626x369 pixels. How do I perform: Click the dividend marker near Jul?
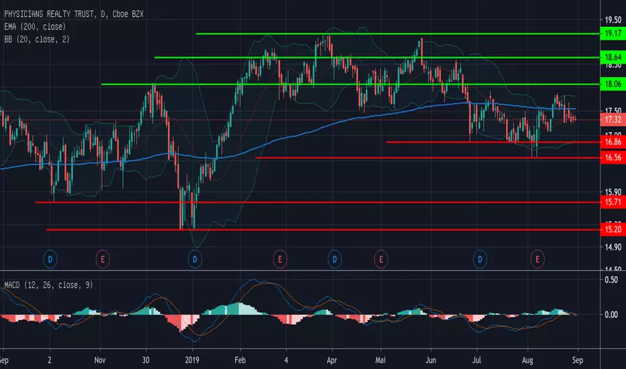tap(480, 259)
